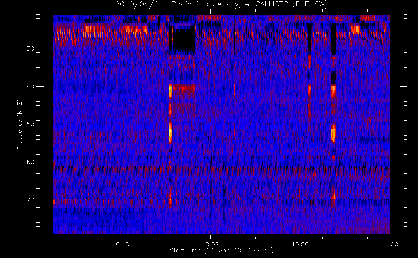This screenshot has height=258, width=418.
Task: Click the 'Frequency (MHZ)' y-axis label
Action: pos(20,124)
